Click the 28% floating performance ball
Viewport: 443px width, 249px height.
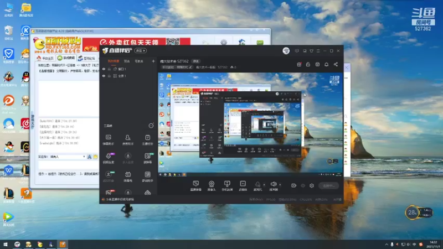412,212
